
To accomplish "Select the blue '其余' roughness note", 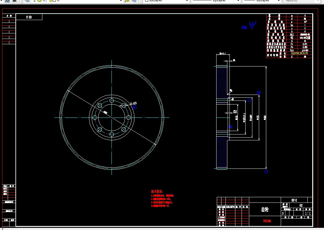I will pos(244,27).
